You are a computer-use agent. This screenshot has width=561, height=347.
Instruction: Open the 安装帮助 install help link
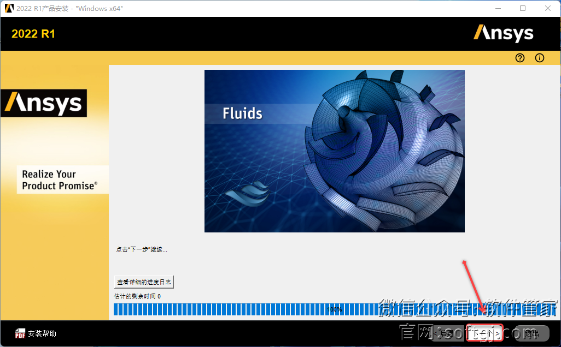[x=42, y=333]
